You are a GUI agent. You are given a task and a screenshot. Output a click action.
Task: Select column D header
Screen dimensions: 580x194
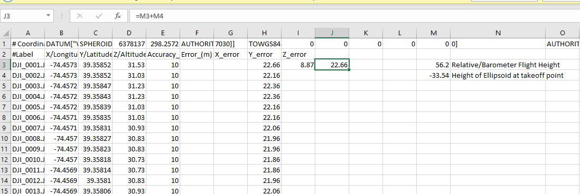[x=129, y=33]
